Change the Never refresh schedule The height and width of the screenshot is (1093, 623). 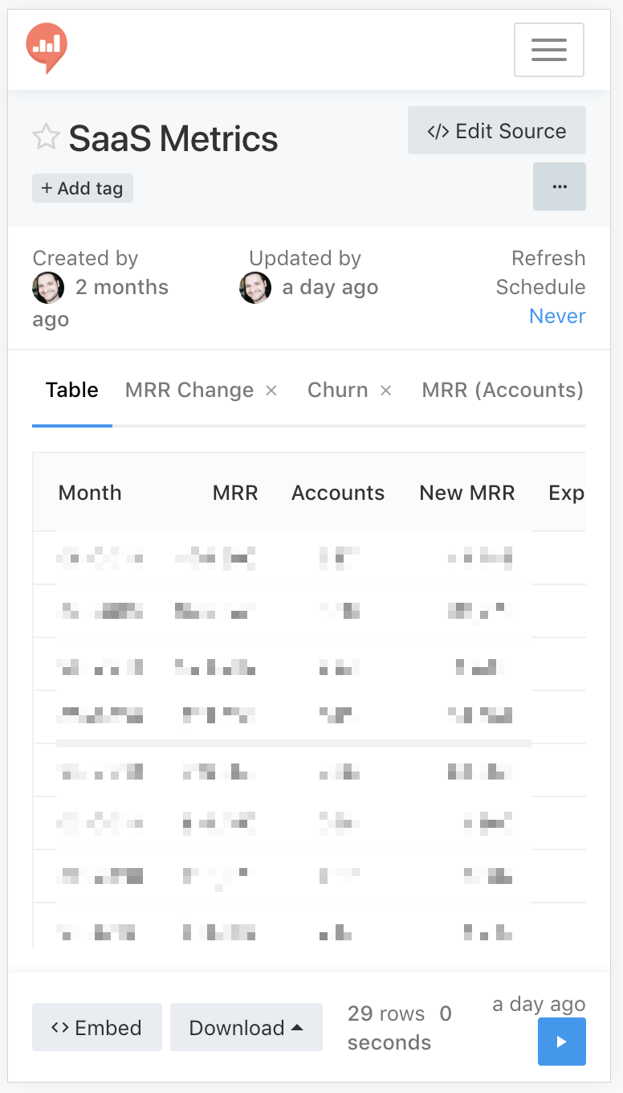(x=557, y=316)
